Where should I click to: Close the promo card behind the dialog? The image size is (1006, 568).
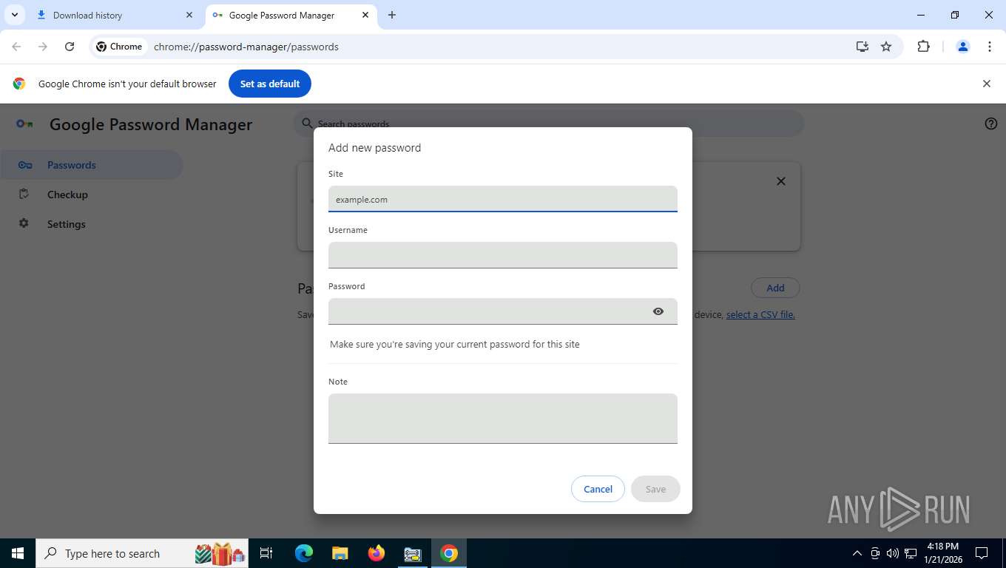[x=780, y=181]
